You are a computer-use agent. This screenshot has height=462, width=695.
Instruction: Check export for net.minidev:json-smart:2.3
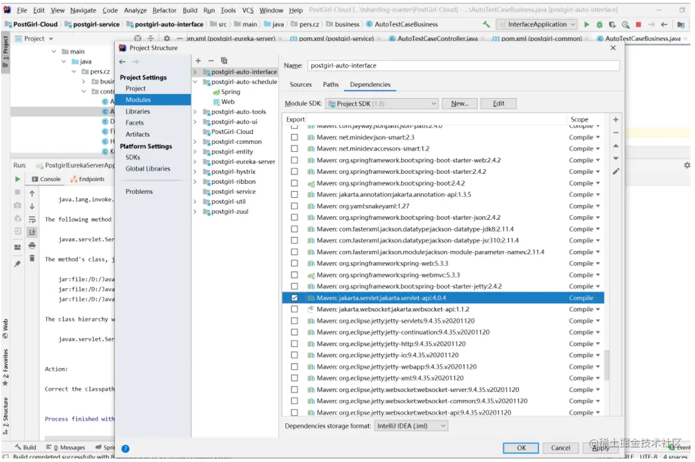point(294,137)
